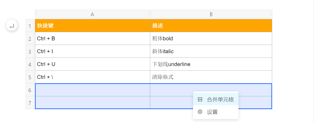This screenshot has width=314, height=123.
Task: Click the settings gear icon
Action: (x=200, y=112)
